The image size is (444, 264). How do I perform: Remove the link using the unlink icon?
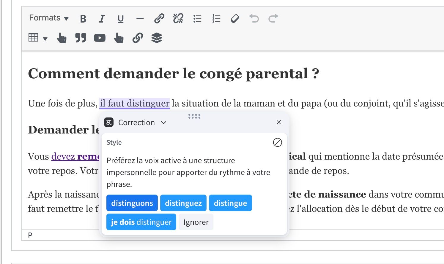pyautogui.click(x=178, y=18)
